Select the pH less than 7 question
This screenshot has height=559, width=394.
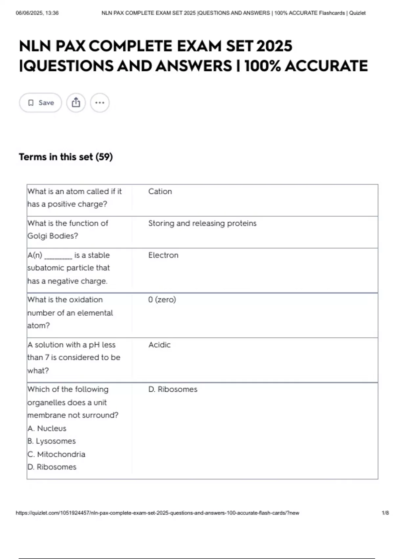pos(74,357)
